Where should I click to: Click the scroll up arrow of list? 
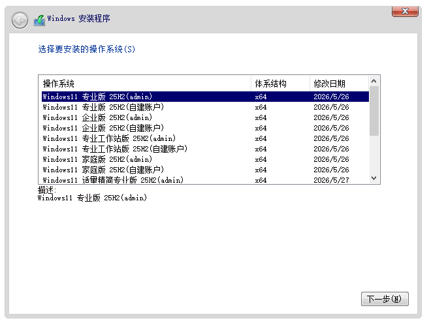(374, 81)
